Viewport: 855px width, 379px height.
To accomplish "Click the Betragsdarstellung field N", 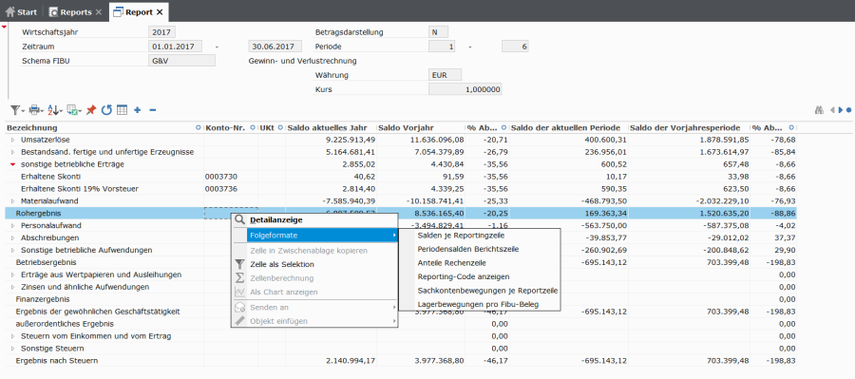I will click(x=438, y=32).
